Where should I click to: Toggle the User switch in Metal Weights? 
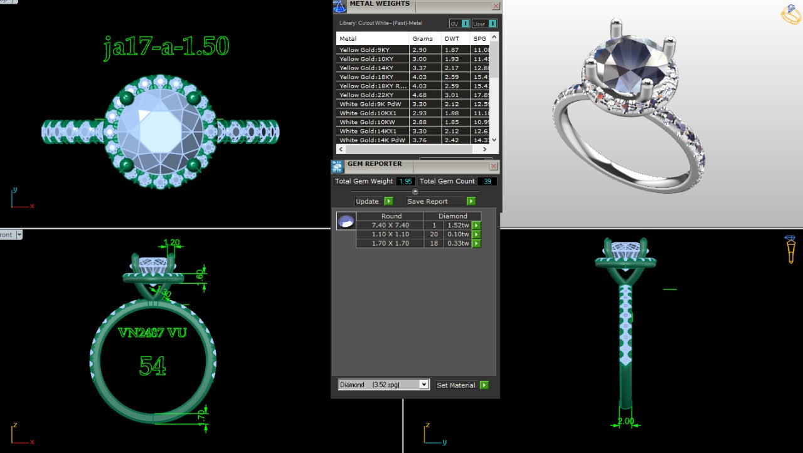492,24
